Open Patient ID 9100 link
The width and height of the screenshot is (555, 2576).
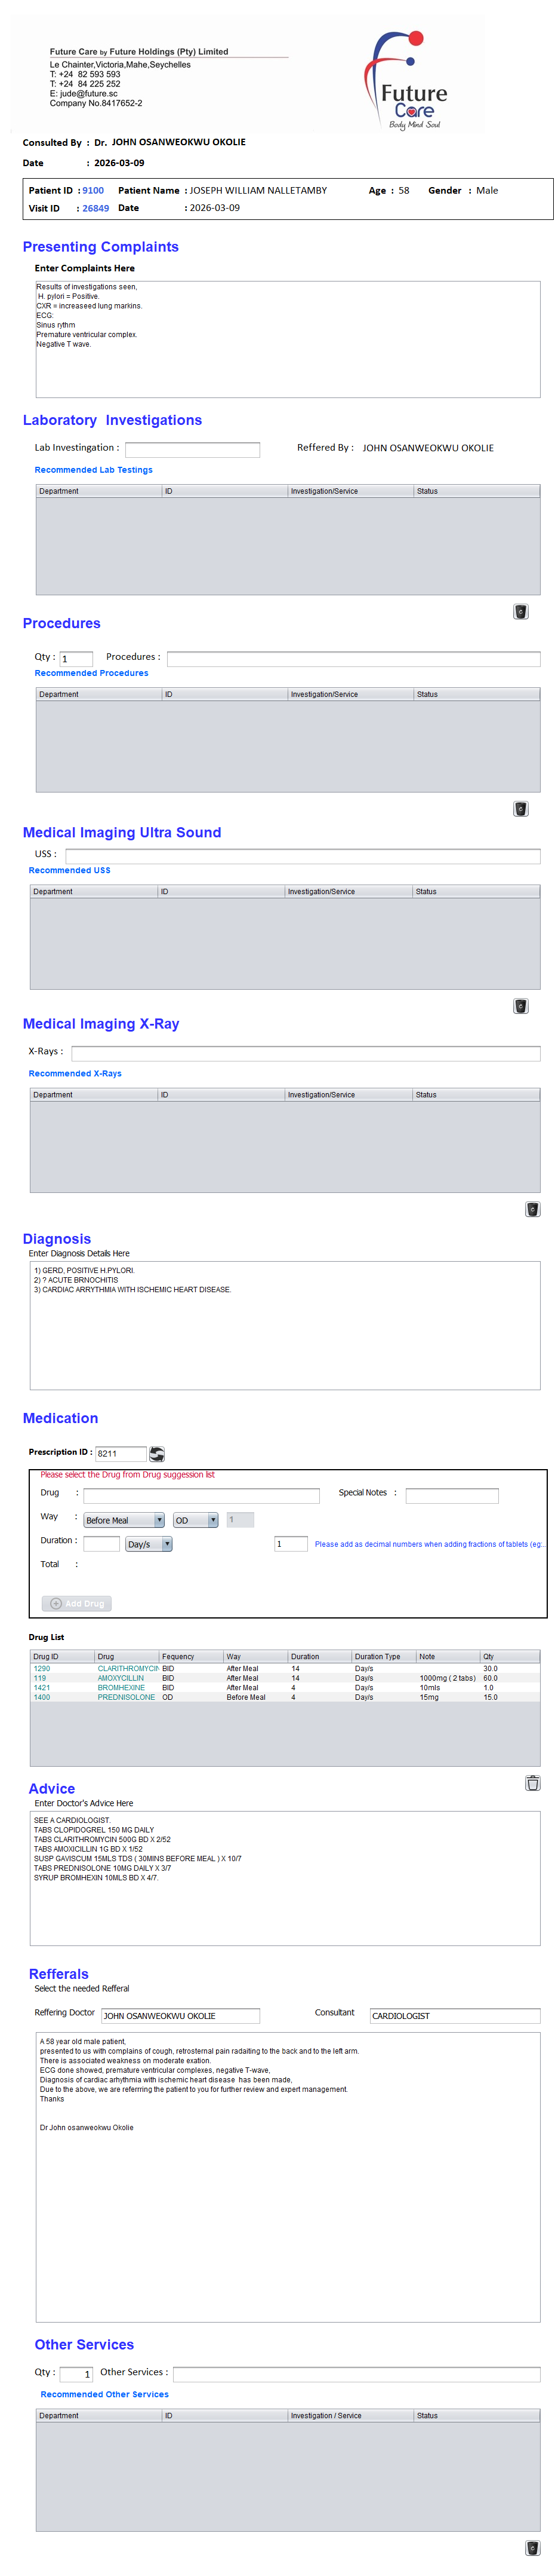93,191
